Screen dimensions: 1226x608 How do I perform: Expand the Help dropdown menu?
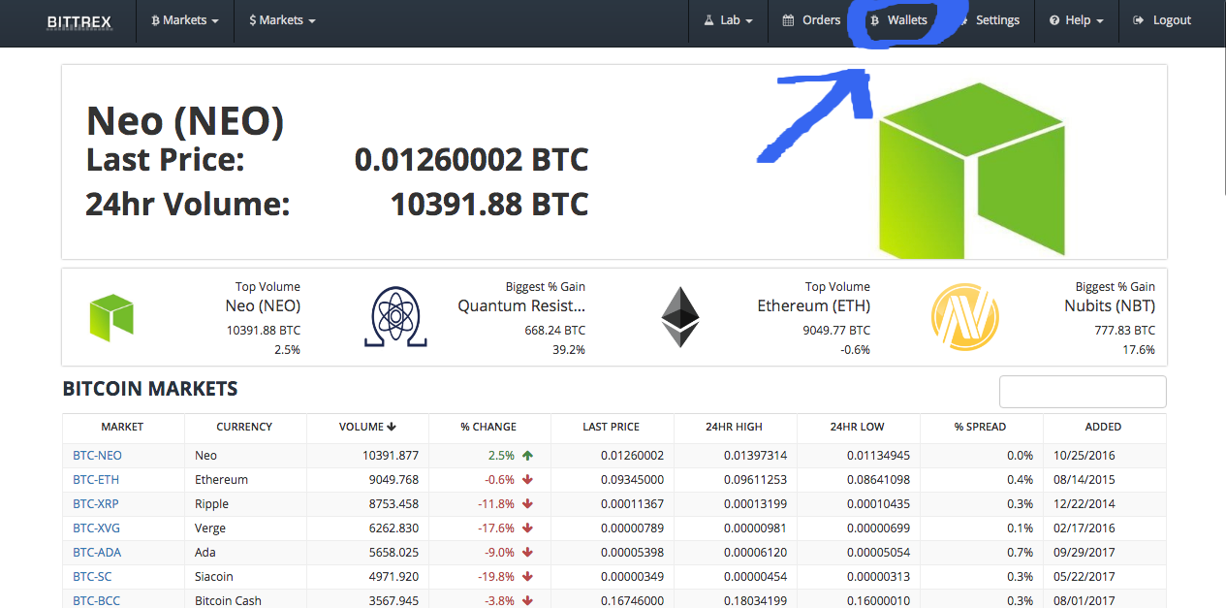[1076, 20]
